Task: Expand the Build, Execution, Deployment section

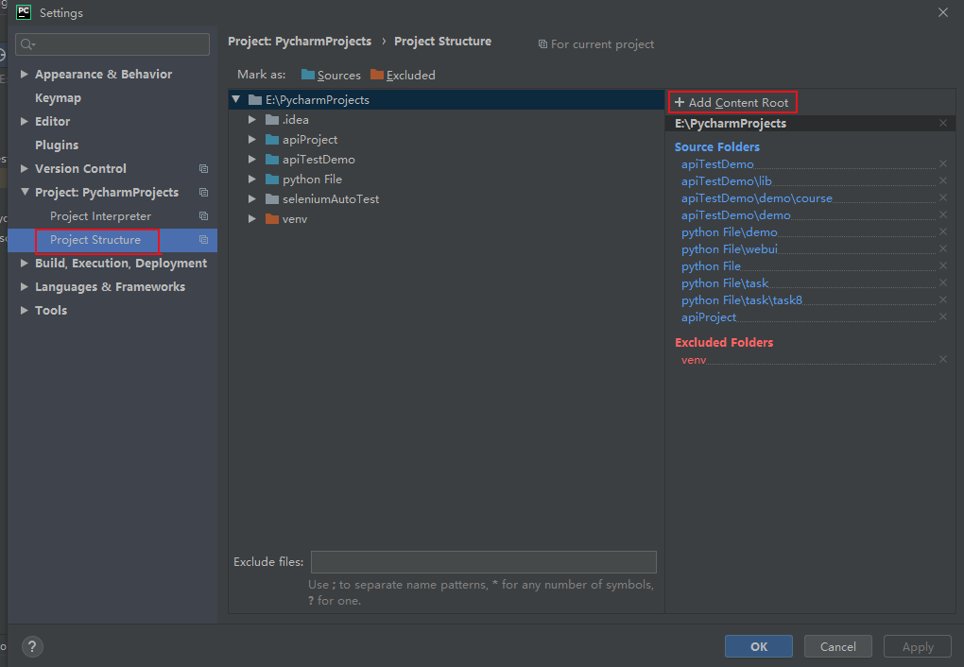Action: 25,264
